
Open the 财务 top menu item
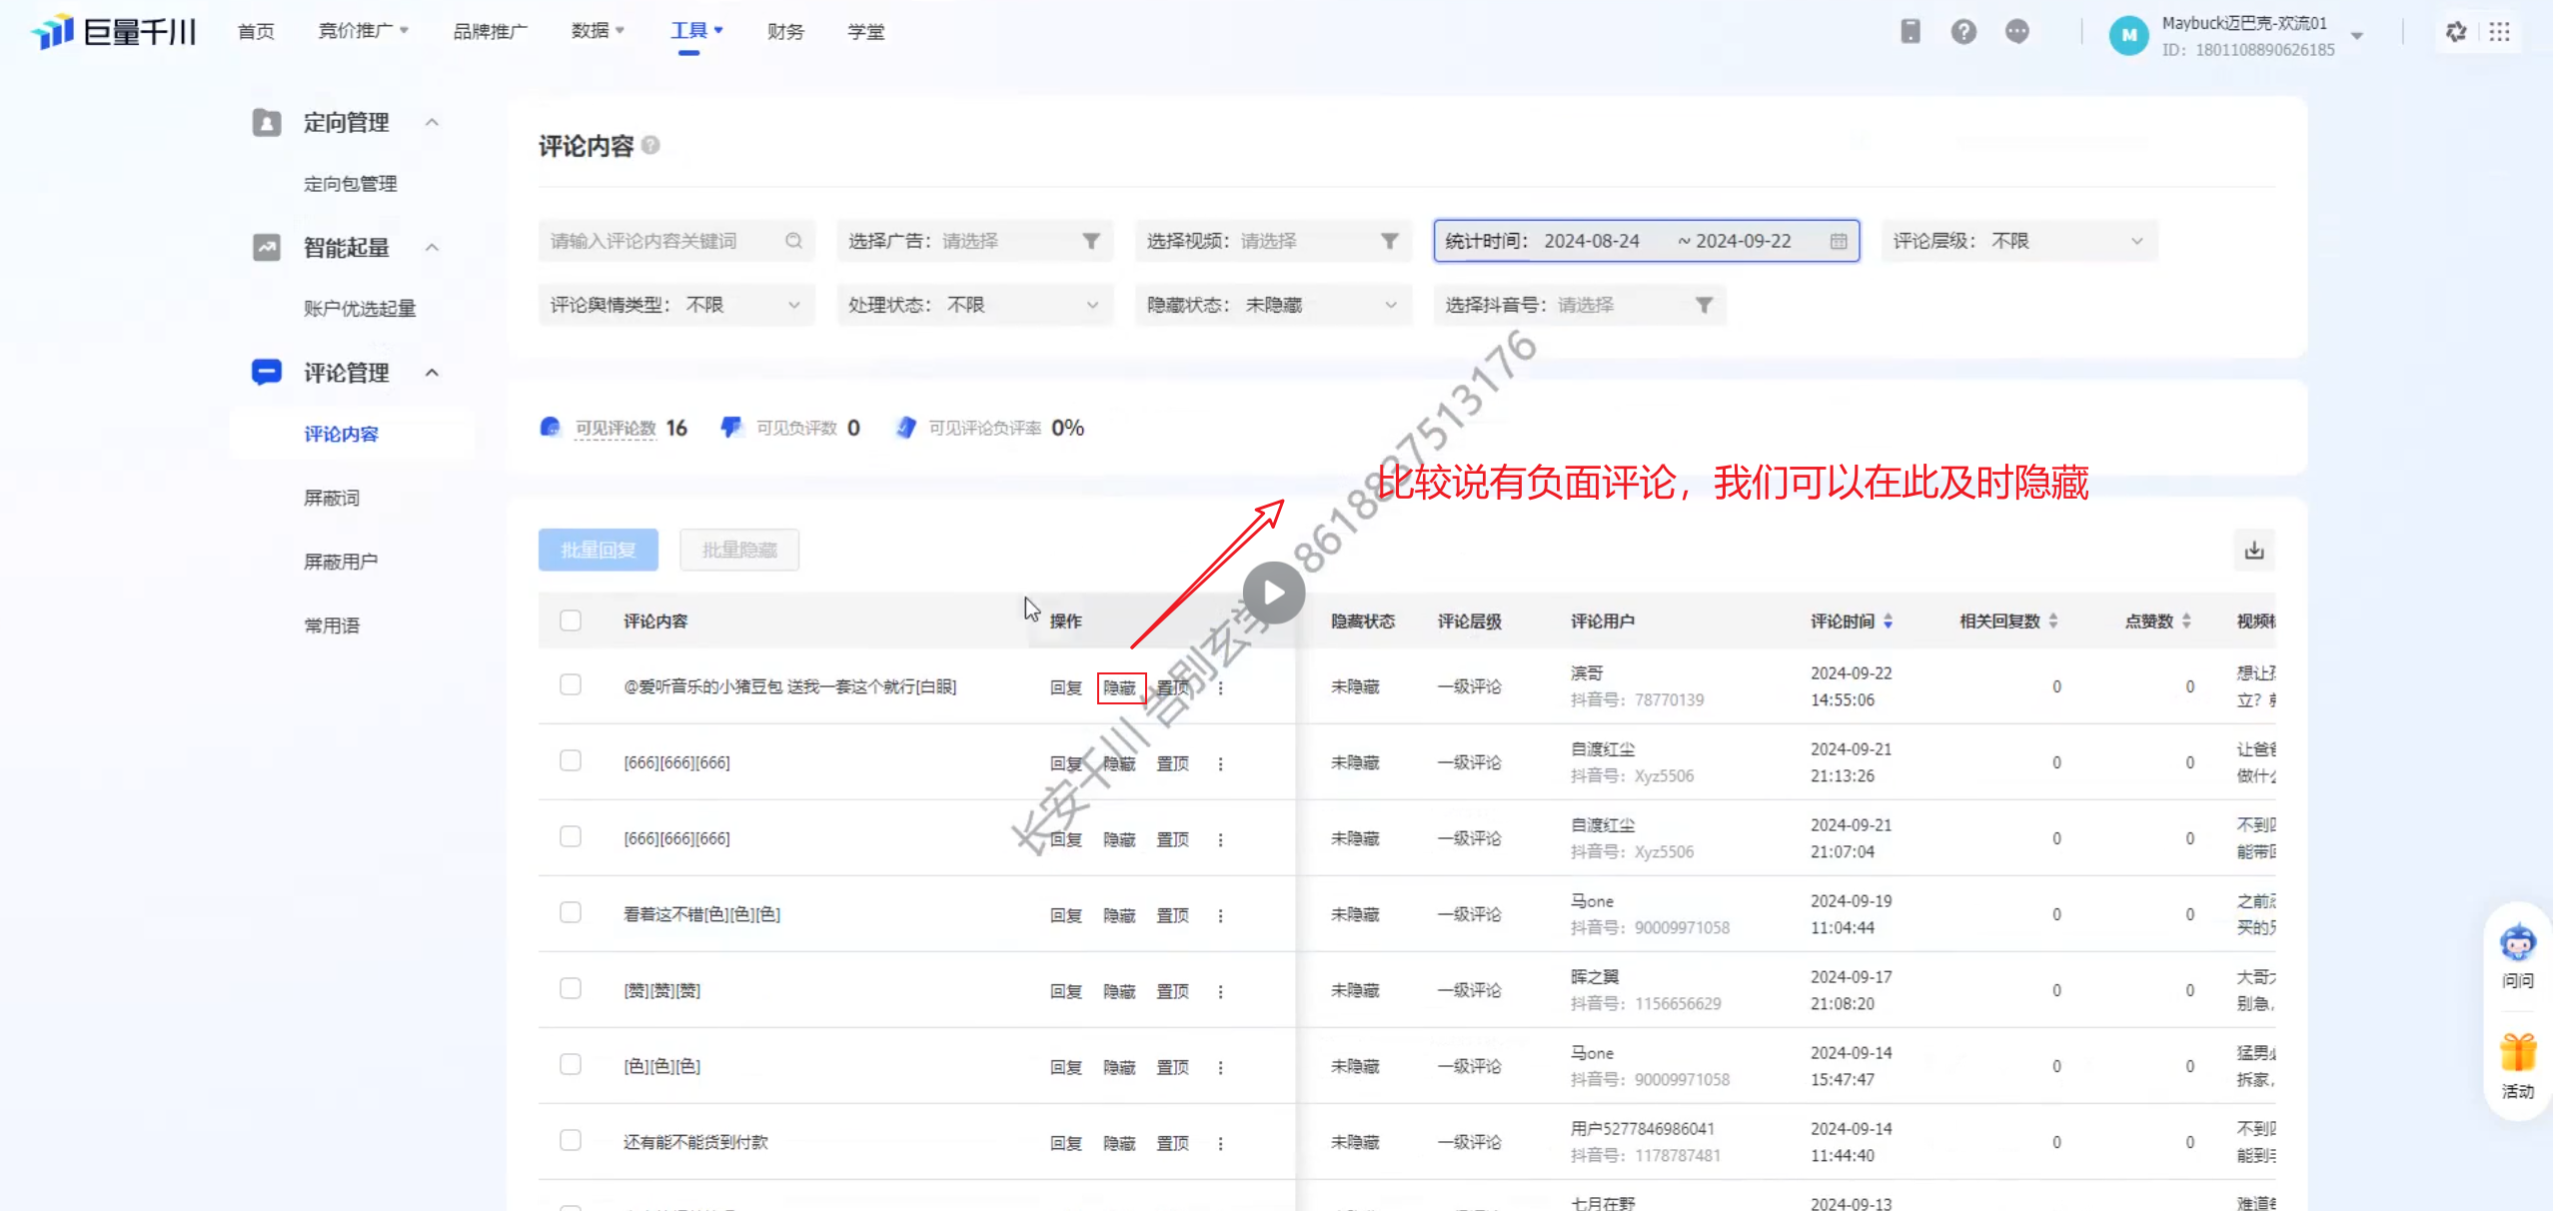(x=785, y=32)
